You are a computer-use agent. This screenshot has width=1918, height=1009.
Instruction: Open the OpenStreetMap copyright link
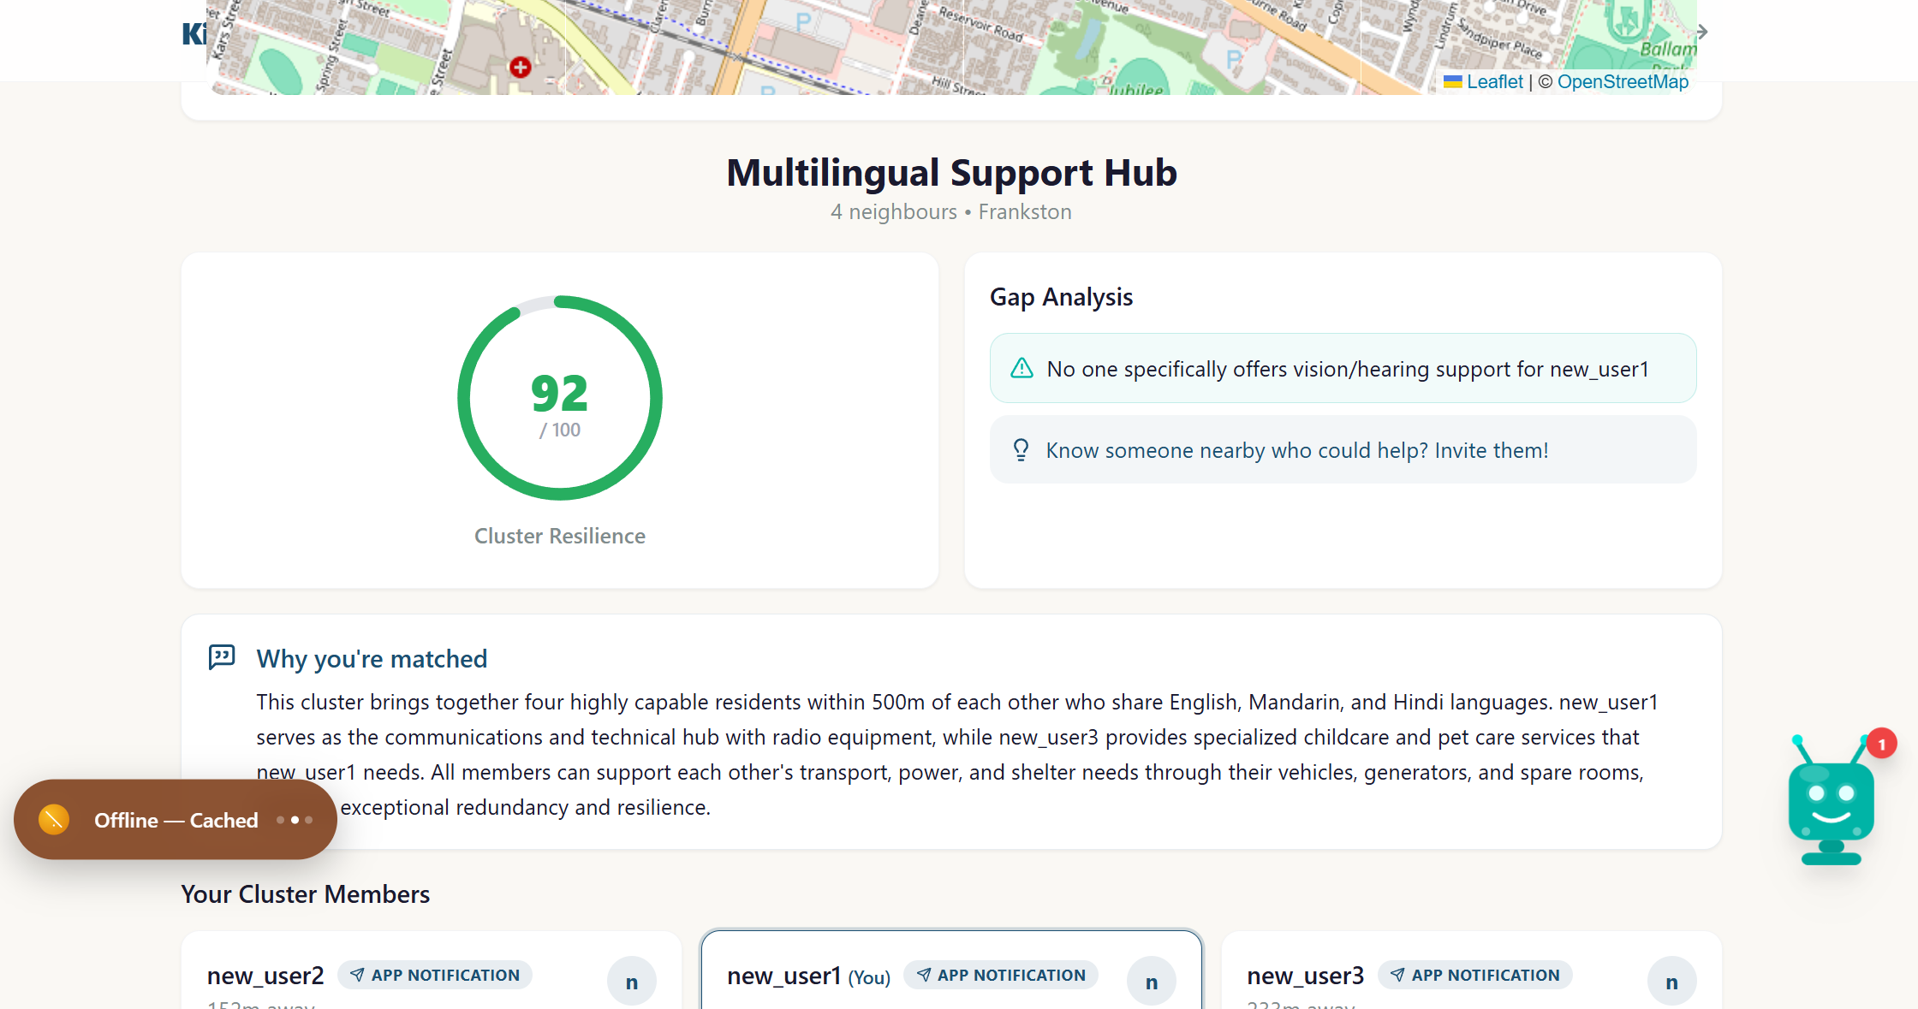[x=1622, y=82]
